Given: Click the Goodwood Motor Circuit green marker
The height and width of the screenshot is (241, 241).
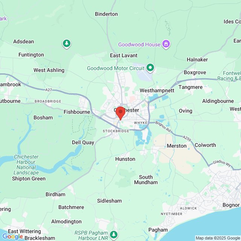Looking at the screenshot, I should click(150, 68).
